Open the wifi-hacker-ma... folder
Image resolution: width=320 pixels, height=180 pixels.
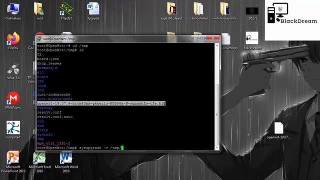(x=225, y=11)
